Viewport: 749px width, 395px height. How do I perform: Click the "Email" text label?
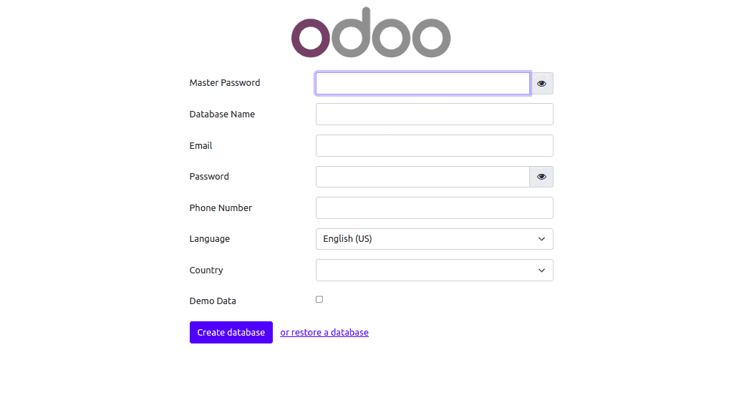click(201, 146)
